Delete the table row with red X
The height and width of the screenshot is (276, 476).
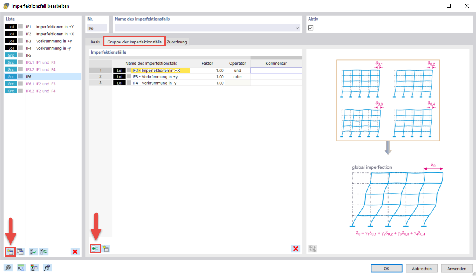(296, 248)
